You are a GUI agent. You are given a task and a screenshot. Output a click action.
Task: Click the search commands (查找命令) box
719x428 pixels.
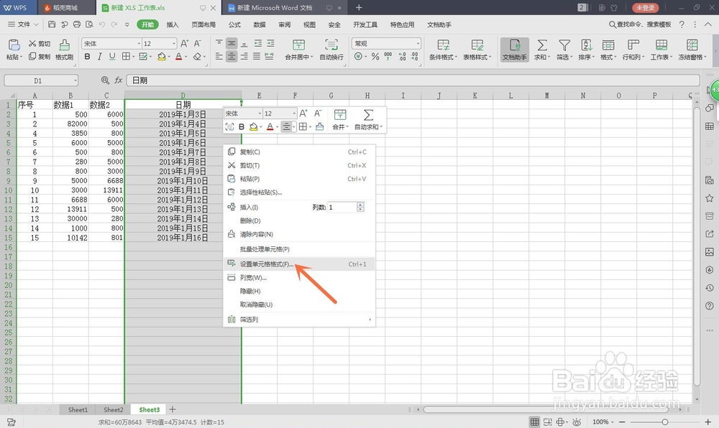(x=640, y=24)
